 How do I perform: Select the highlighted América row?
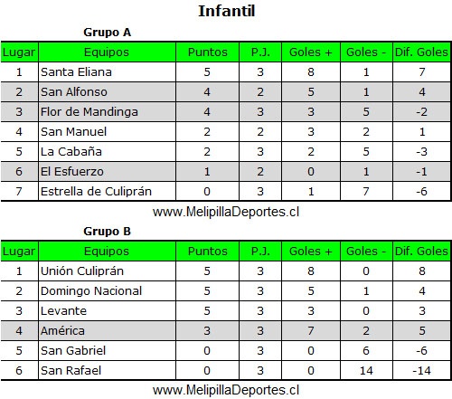coord(226,331)
